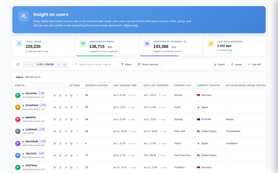
Task: Sort by Current City column header
Action: (183, 85)
